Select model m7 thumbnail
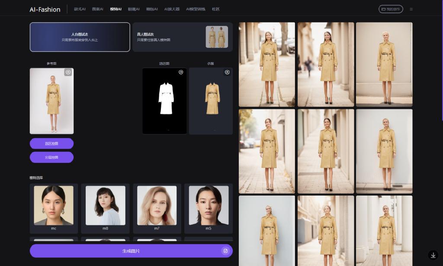 point(157,208)
